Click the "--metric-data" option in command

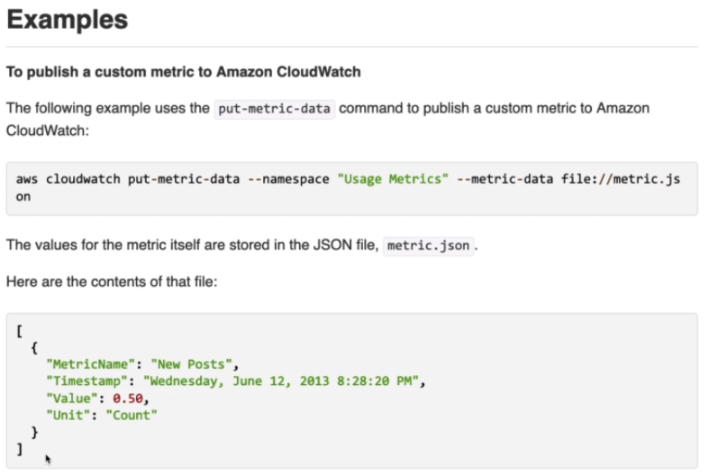click(505, 179)
